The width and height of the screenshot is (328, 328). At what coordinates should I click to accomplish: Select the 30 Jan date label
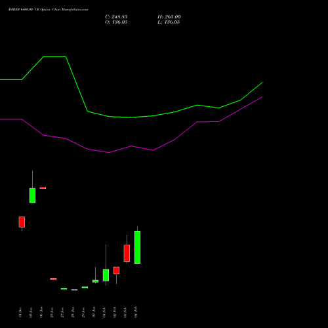point(94,312)
